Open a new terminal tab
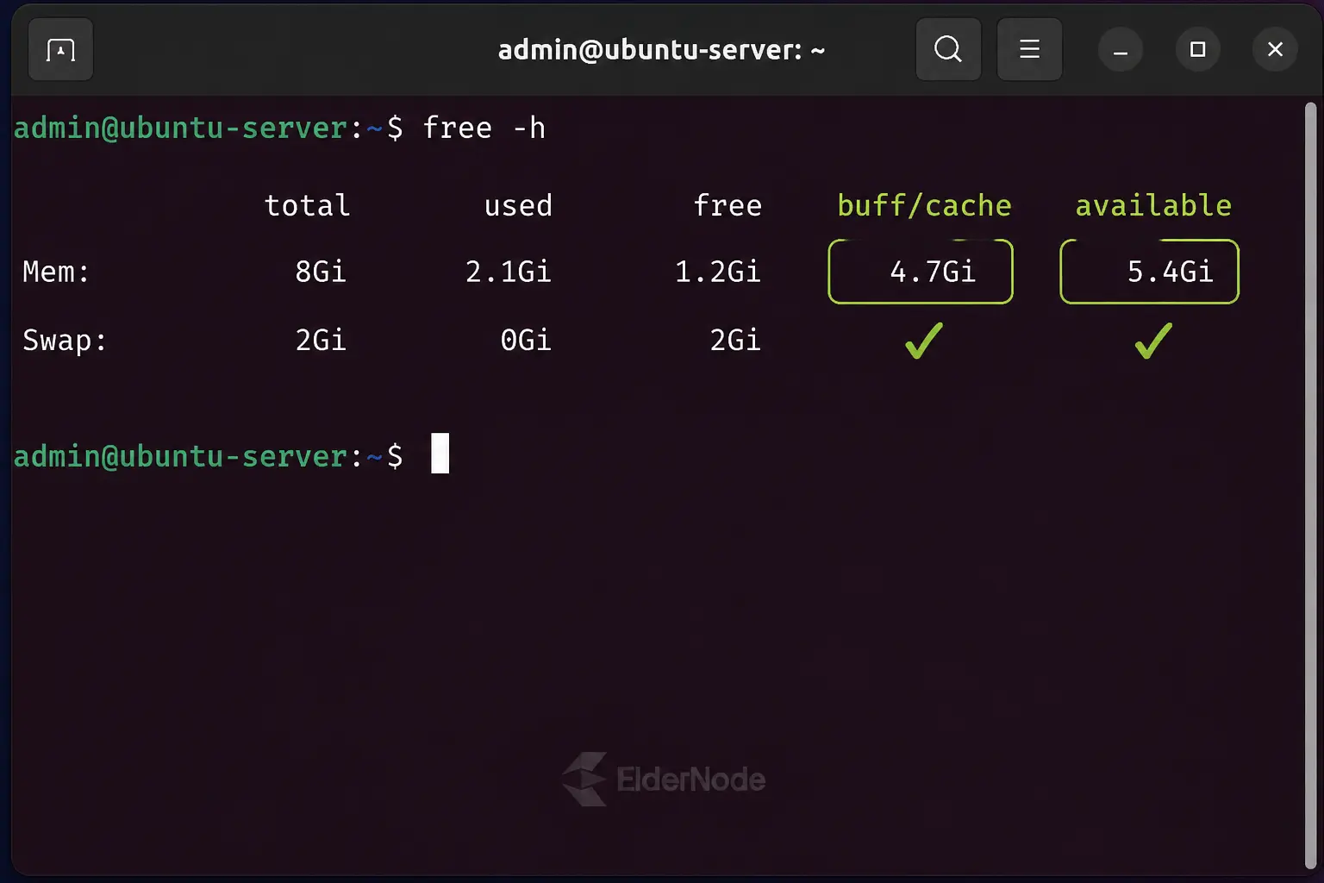Image resolution: width=1324 pixels, height=883 pixels. (60, 49)
